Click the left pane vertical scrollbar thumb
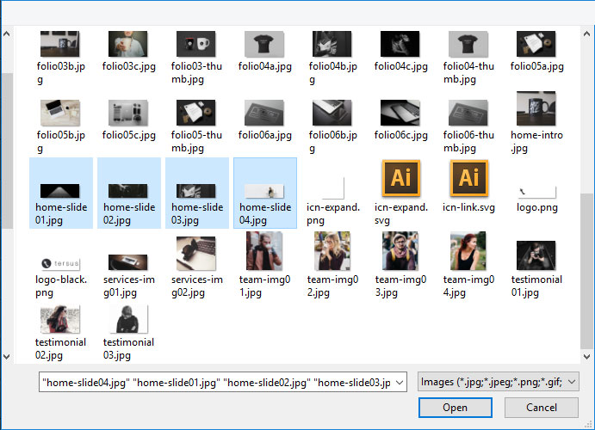This screenshot has height=430, width=595. [x=7, y=151]
